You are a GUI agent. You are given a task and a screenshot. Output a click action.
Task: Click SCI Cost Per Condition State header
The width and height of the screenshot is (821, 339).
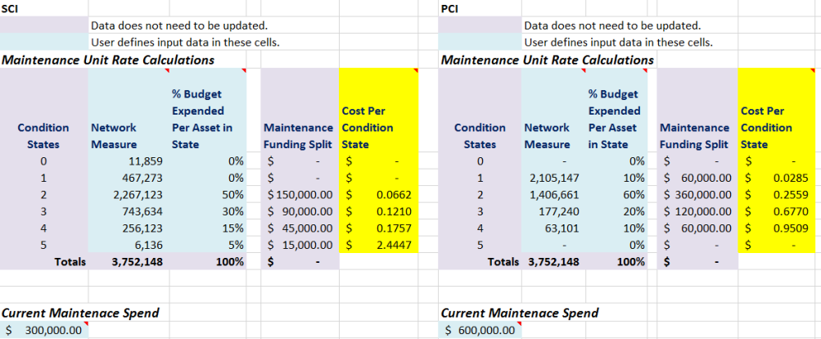coord(378,111)
